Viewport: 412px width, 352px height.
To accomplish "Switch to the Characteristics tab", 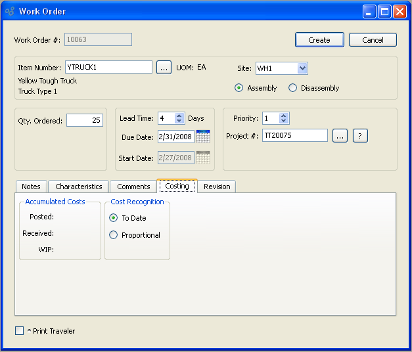I will (x=79, y=187).
